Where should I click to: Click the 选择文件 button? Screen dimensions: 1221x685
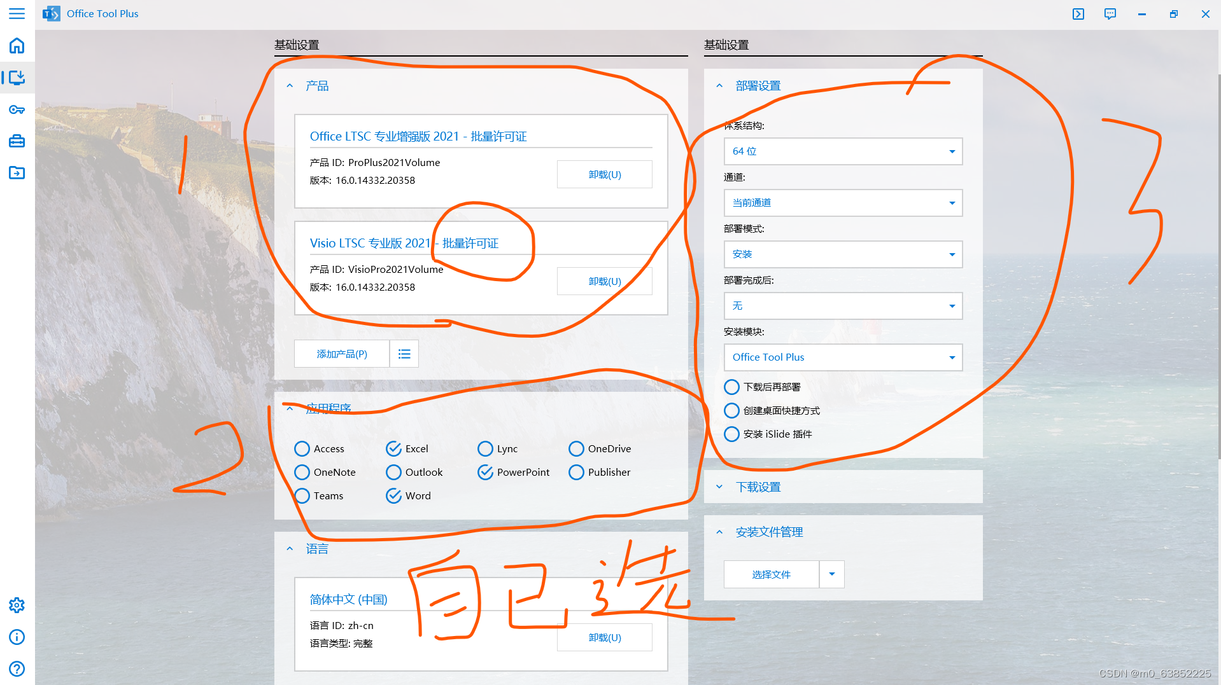pos(772,574)
